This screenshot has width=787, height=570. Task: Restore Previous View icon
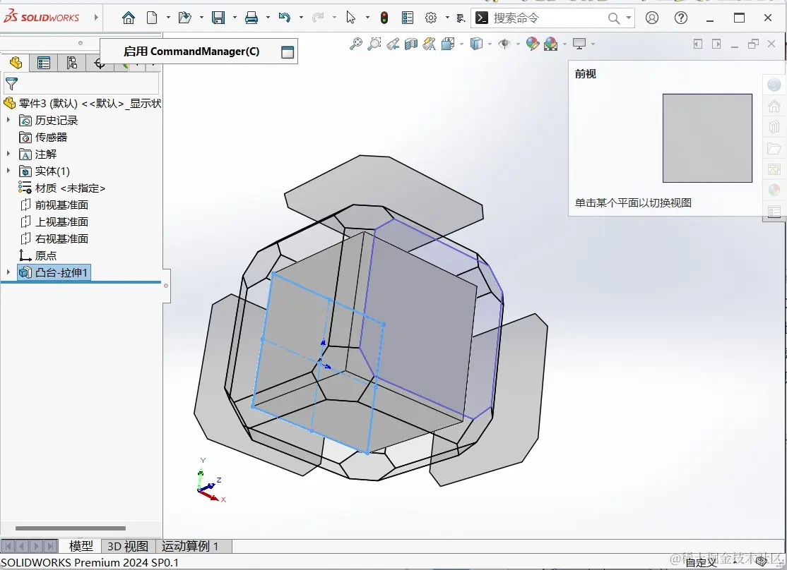pyautogui.click(x=393, y=44)
